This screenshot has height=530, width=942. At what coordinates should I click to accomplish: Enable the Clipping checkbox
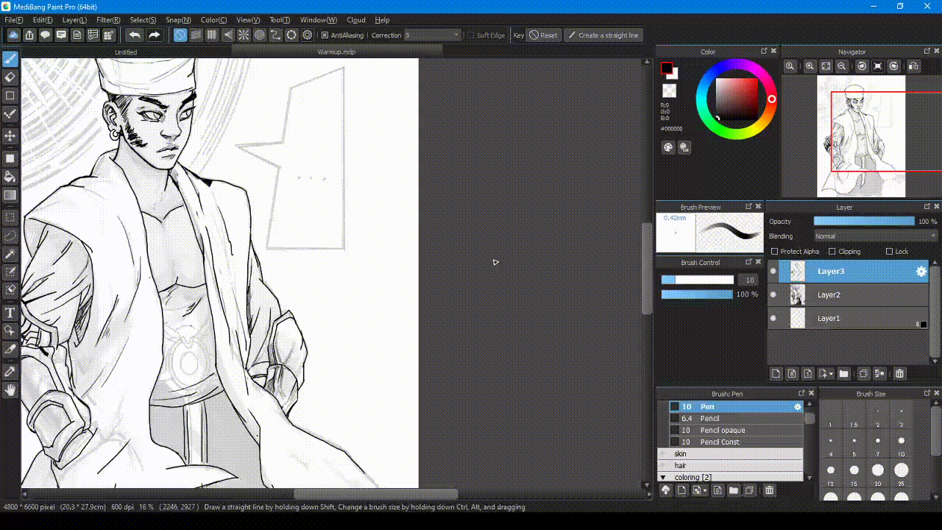tap(832, 252)
